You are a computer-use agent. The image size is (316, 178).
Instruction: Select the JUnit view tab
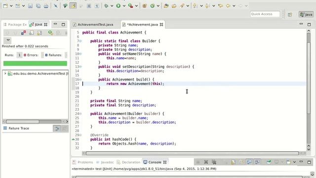click(39, 24)
